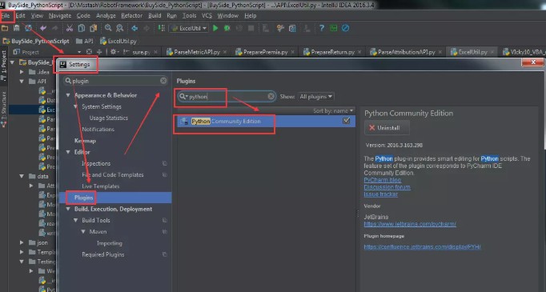Uncheck the Python Community Edition checkbox
The image size is (546, 292).
tap(346, 121)
